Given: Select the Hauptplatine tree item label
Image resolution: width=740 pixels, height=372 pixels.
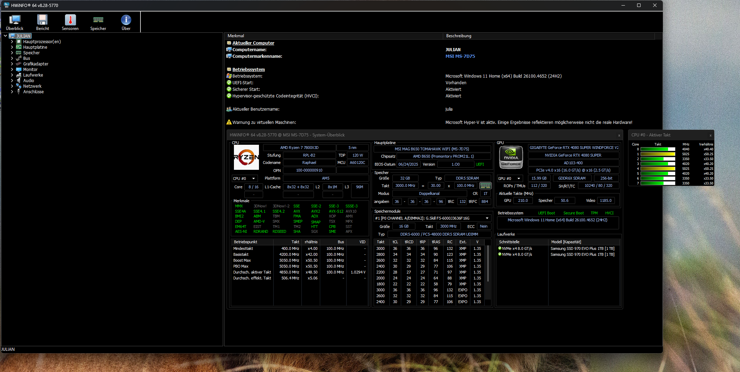Looking at the screenshot, I should click(35, 47).
